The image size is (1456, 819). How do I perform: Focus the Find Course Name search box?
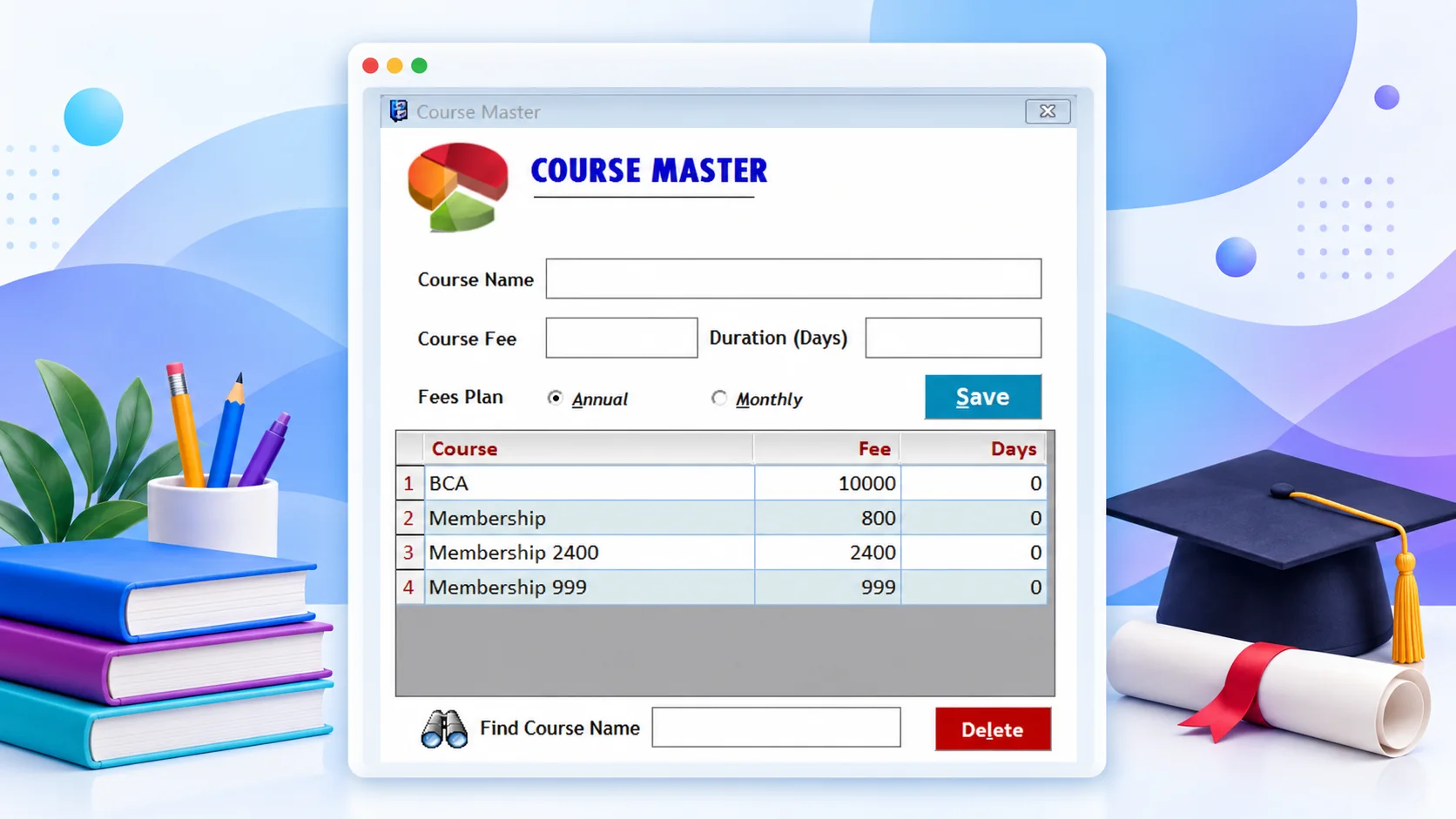776,727
